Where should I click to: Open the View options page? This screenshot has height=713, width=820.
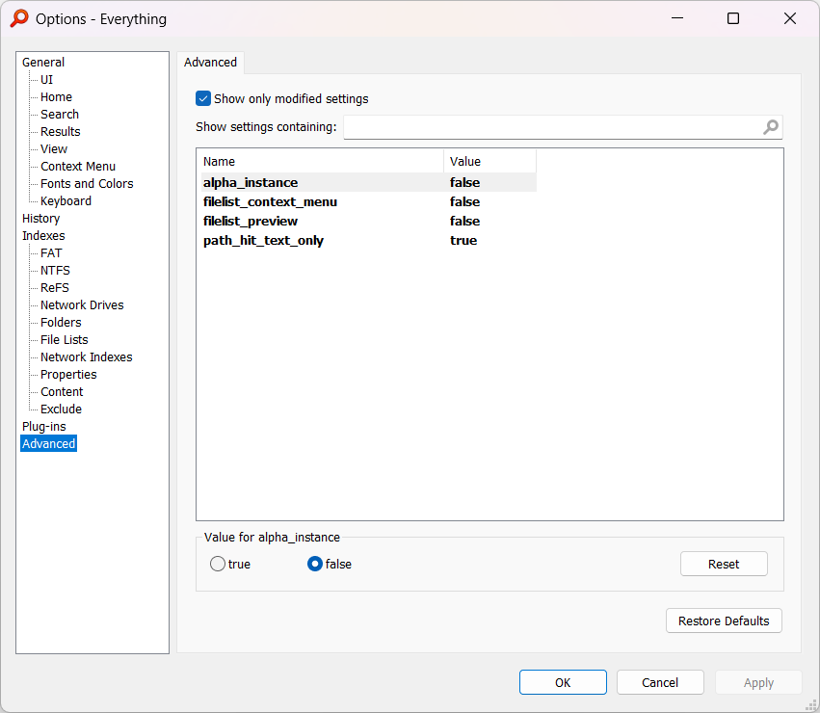click(x=54, y=149)
